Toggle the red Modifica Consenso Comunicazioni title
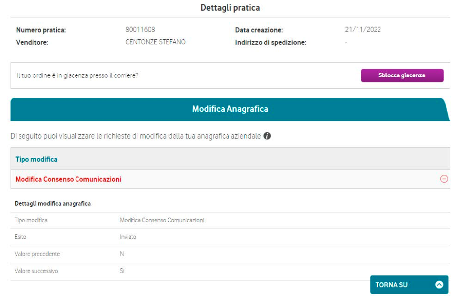This screenshot has height=298, width=453. click(68, 179)
